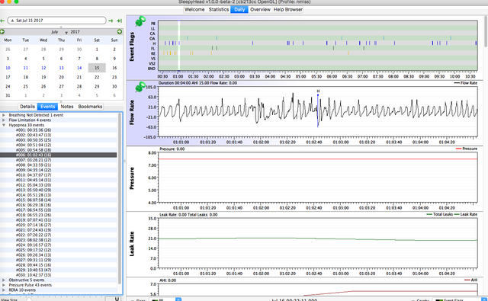The width and height of the screenshot is (488, 301).
Task: Unpin the Event Flags graph pushpin
Action: point(140,21)
